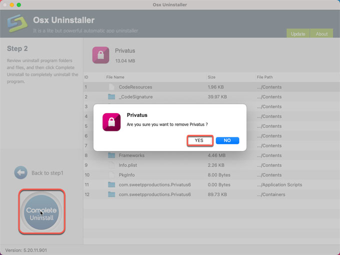Viewport: 340px width, 255px height.
Task: Click the Osx Uninstaller logo icon
Action: 17,23
